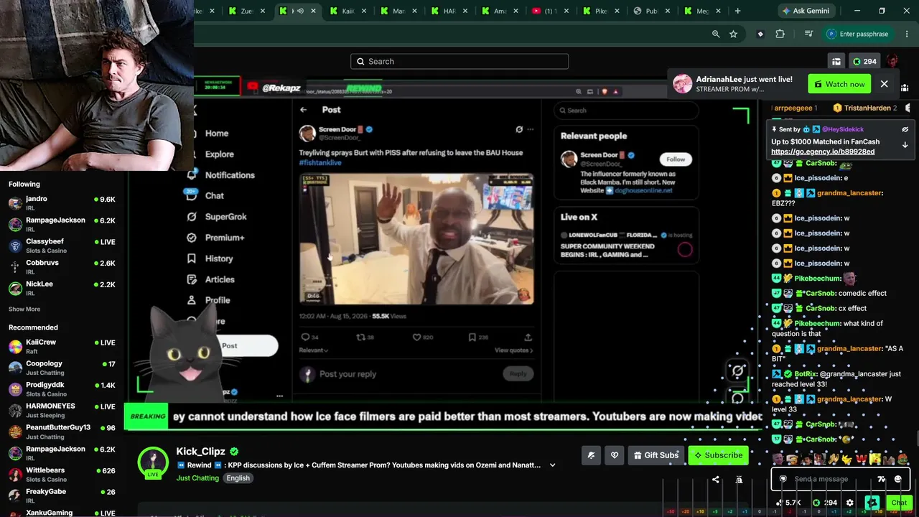
Task: Open the Kick points balance showing 294
Action: pos(865,62)
